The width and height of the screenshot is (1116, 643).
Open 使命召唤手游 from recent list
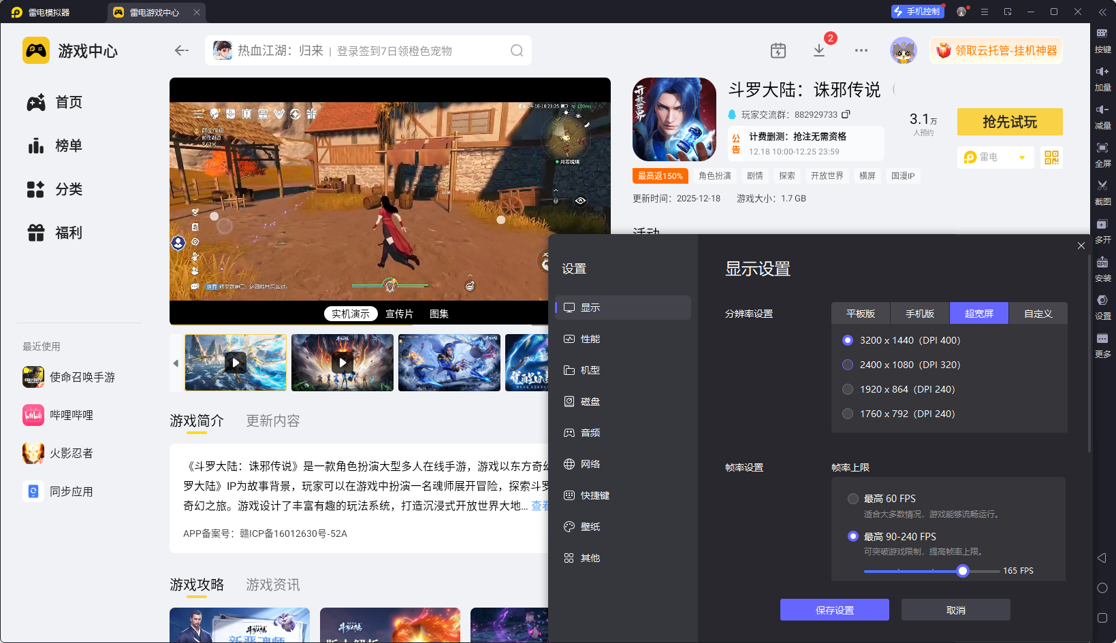69,377
